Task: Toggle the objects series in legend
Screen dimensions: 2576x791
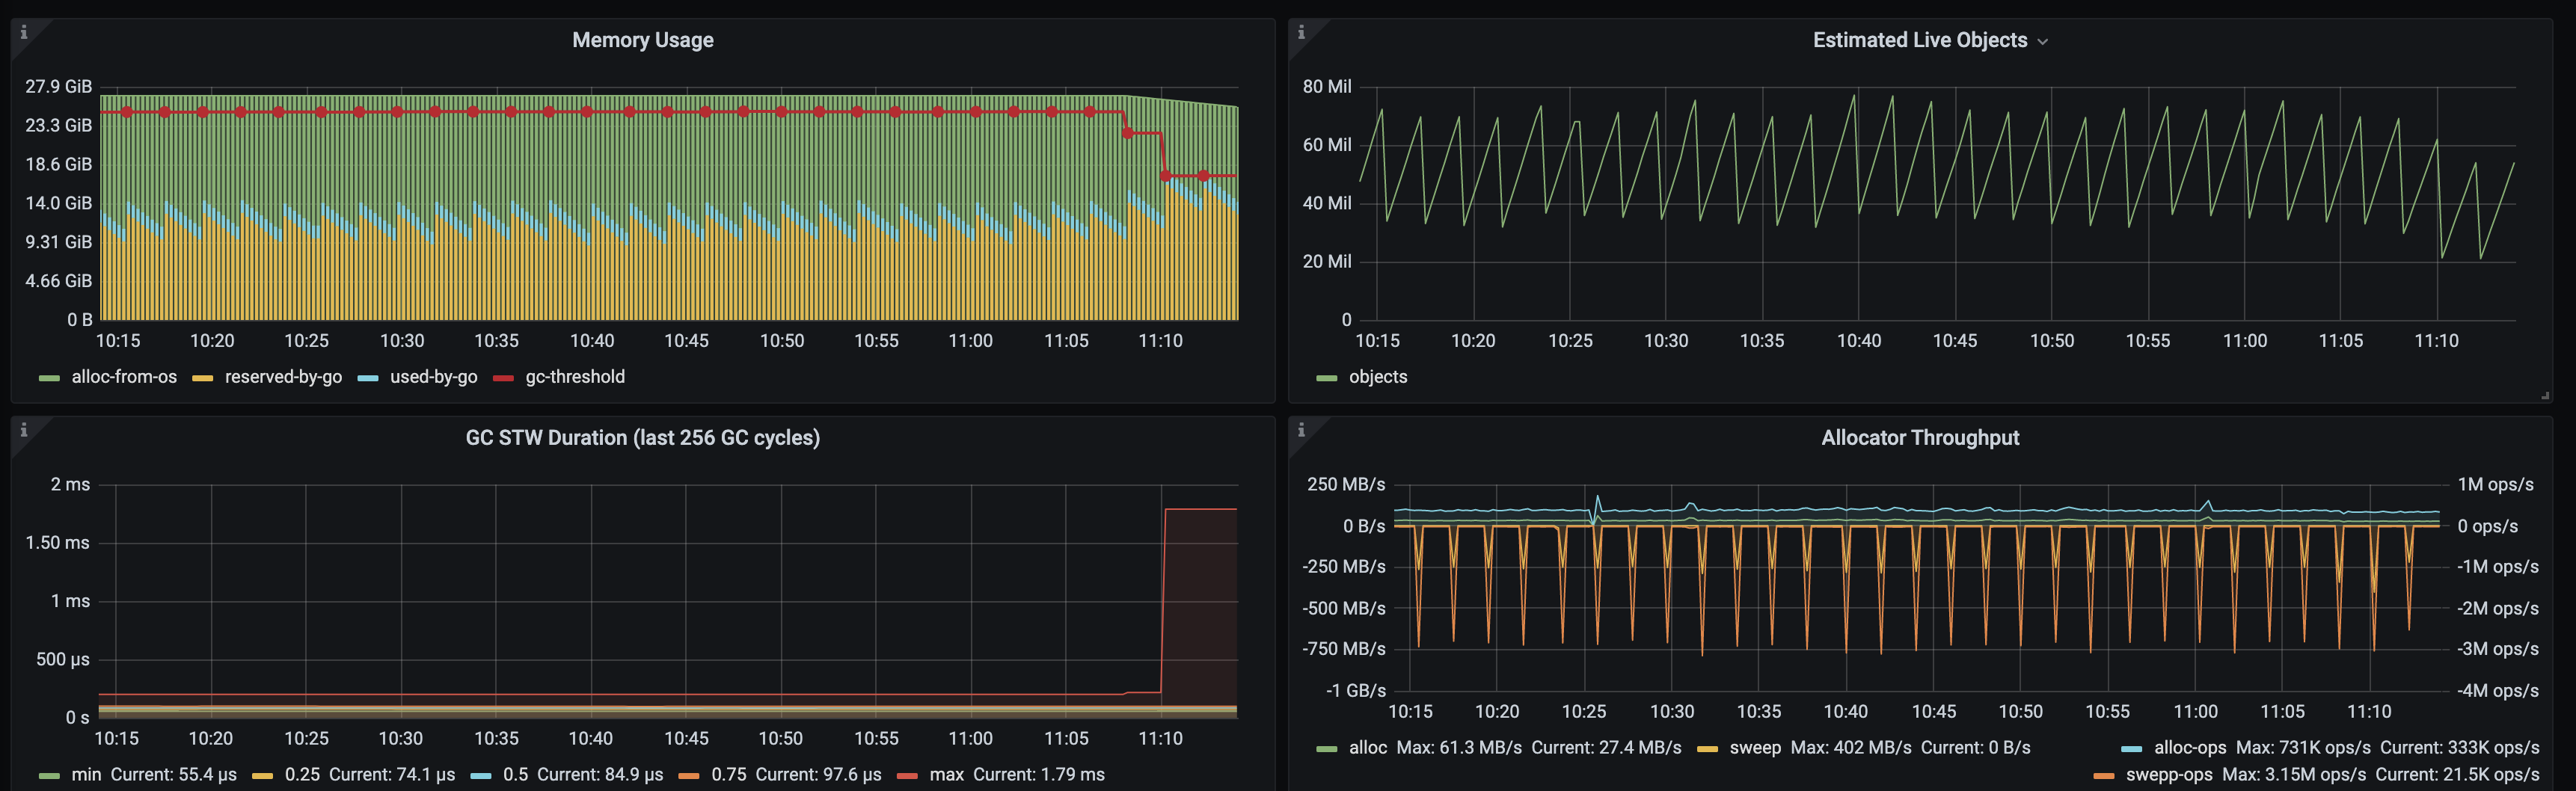Action: coord(1377,377)
